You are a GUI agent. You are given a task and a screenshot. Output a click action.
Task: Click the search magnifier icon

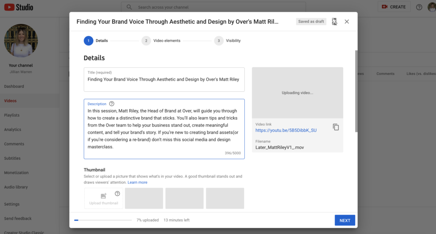[129, 7]
